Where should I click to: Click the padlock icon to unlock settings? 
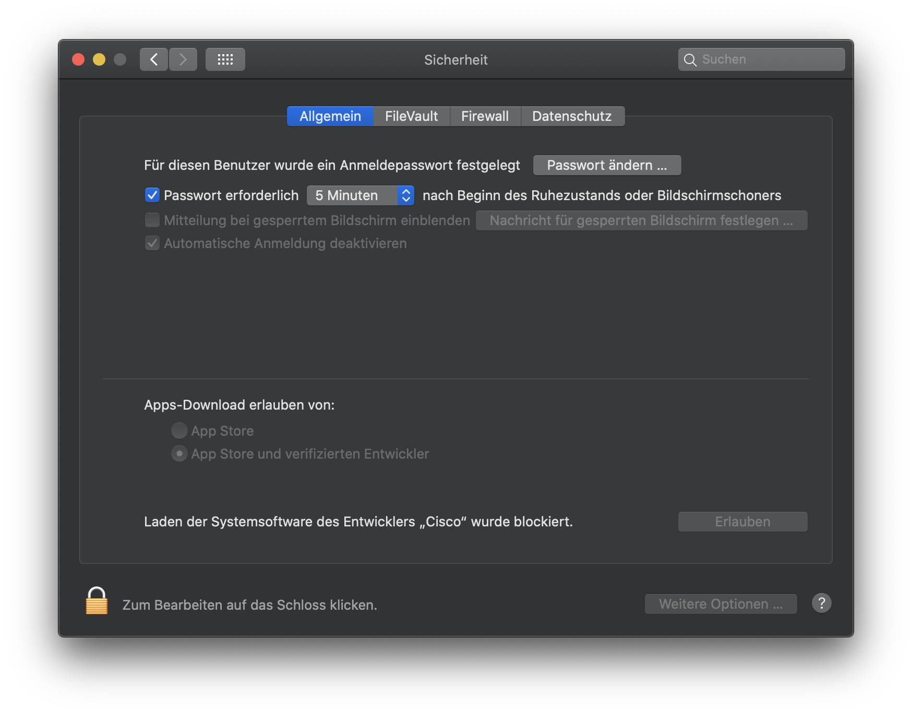tap(97, 601)
